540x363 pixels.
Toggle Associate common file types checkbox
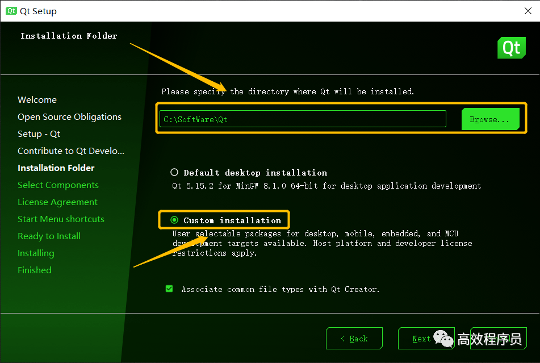(169, 289)
